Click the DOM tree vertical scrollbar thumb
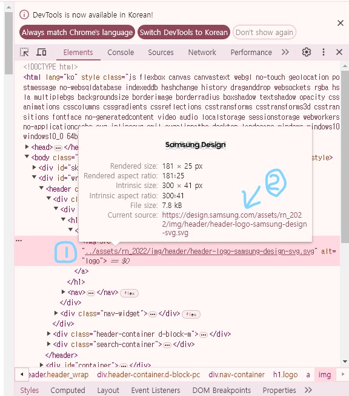This screenshot has width=349, height=396. coord(345,157)
